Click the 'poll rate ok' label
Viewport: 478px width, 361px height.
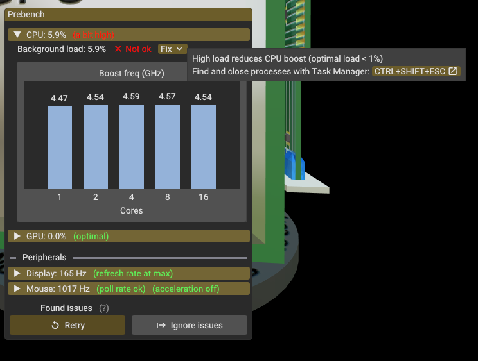coord(121,289)
